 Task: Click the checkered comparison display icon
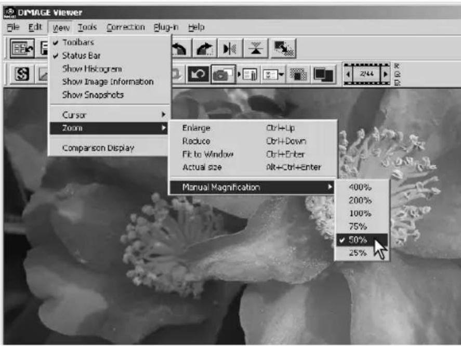[298, 74]
